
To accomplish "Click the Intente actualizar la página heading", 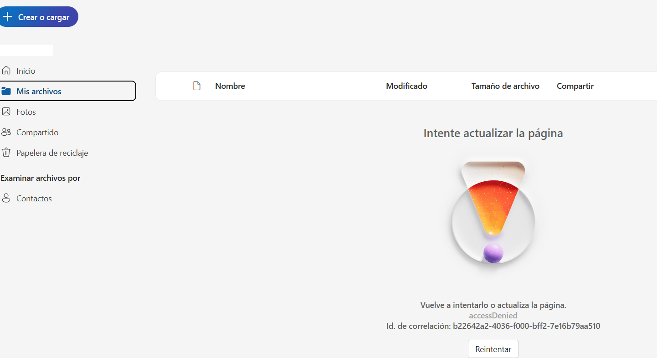I will click(x=493, y=133).
